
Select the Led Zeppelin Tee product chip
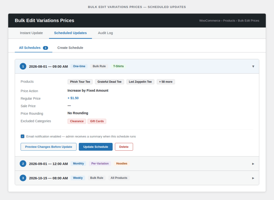140,82
